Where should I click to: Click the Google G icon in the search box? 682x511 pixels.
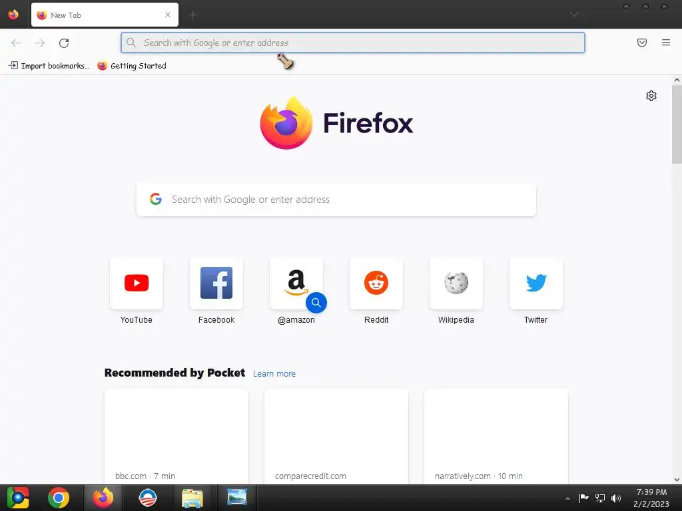(x=156, y=199)
